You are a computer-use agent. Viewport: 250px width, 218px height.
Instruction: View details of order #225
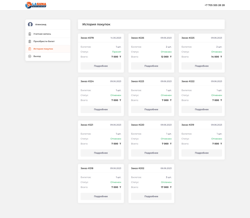tap(201, 66)
